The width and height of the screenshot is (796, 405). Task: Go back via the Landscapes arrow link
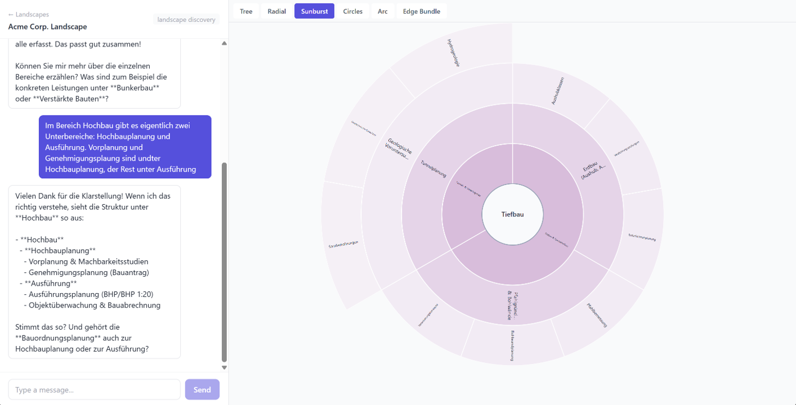[x=28, y=15]
